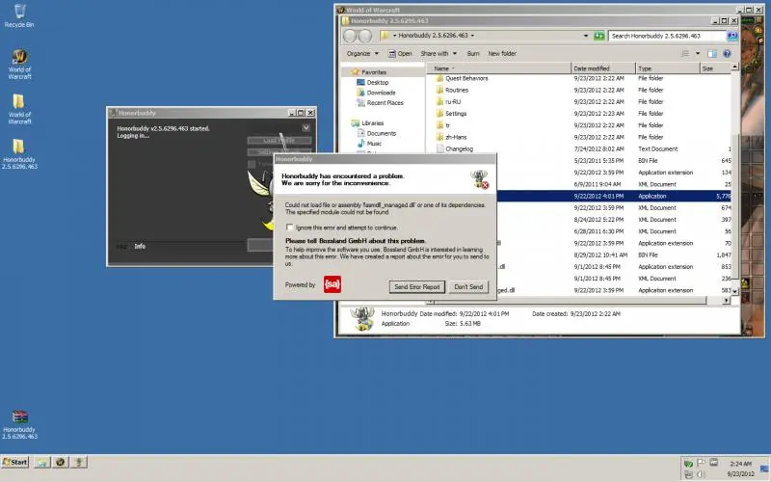This screenshot has height=482, width=771.
Task: Click the Show desktop button in taskbar corner
Action: [x=764, y=469]
